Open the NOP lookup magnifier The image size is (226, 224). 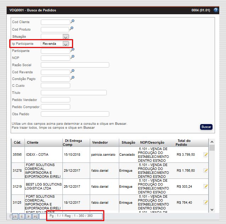(x=72, y=57)
